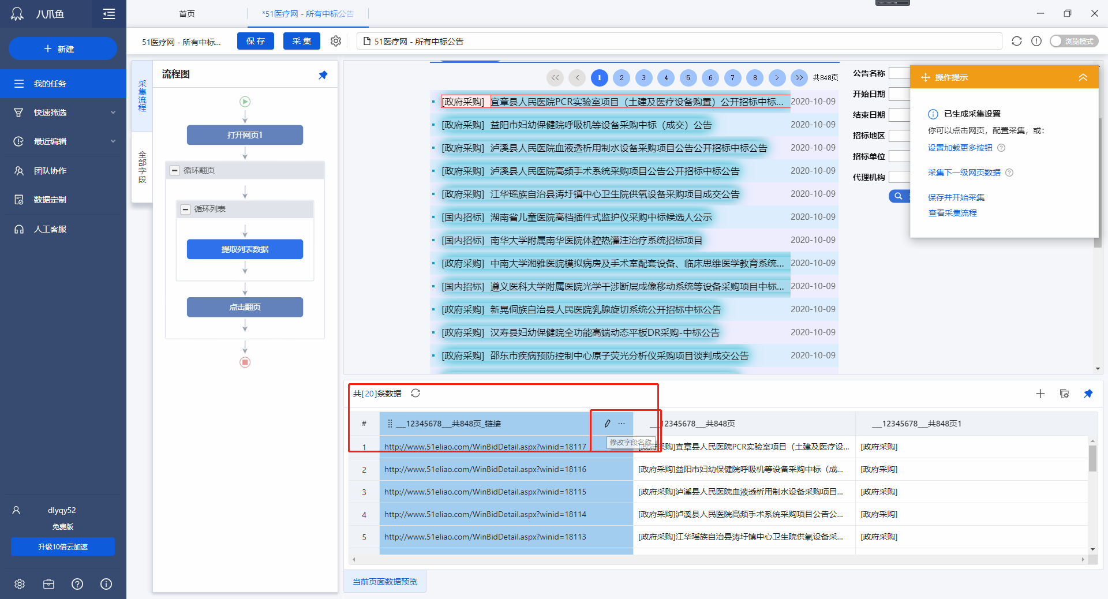Open 数据定制 in sidebar

(63, 200)
